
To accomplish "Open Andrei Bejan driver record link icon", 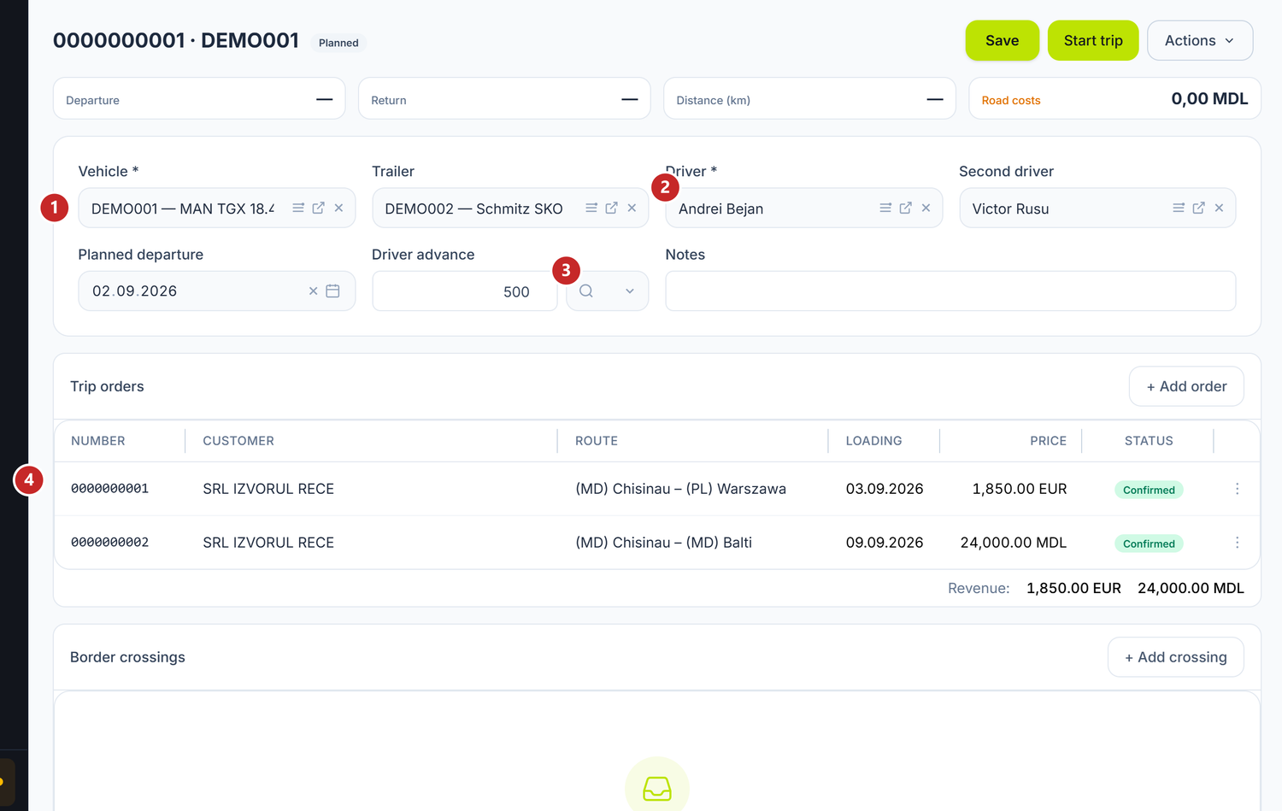I will point(906,208).
